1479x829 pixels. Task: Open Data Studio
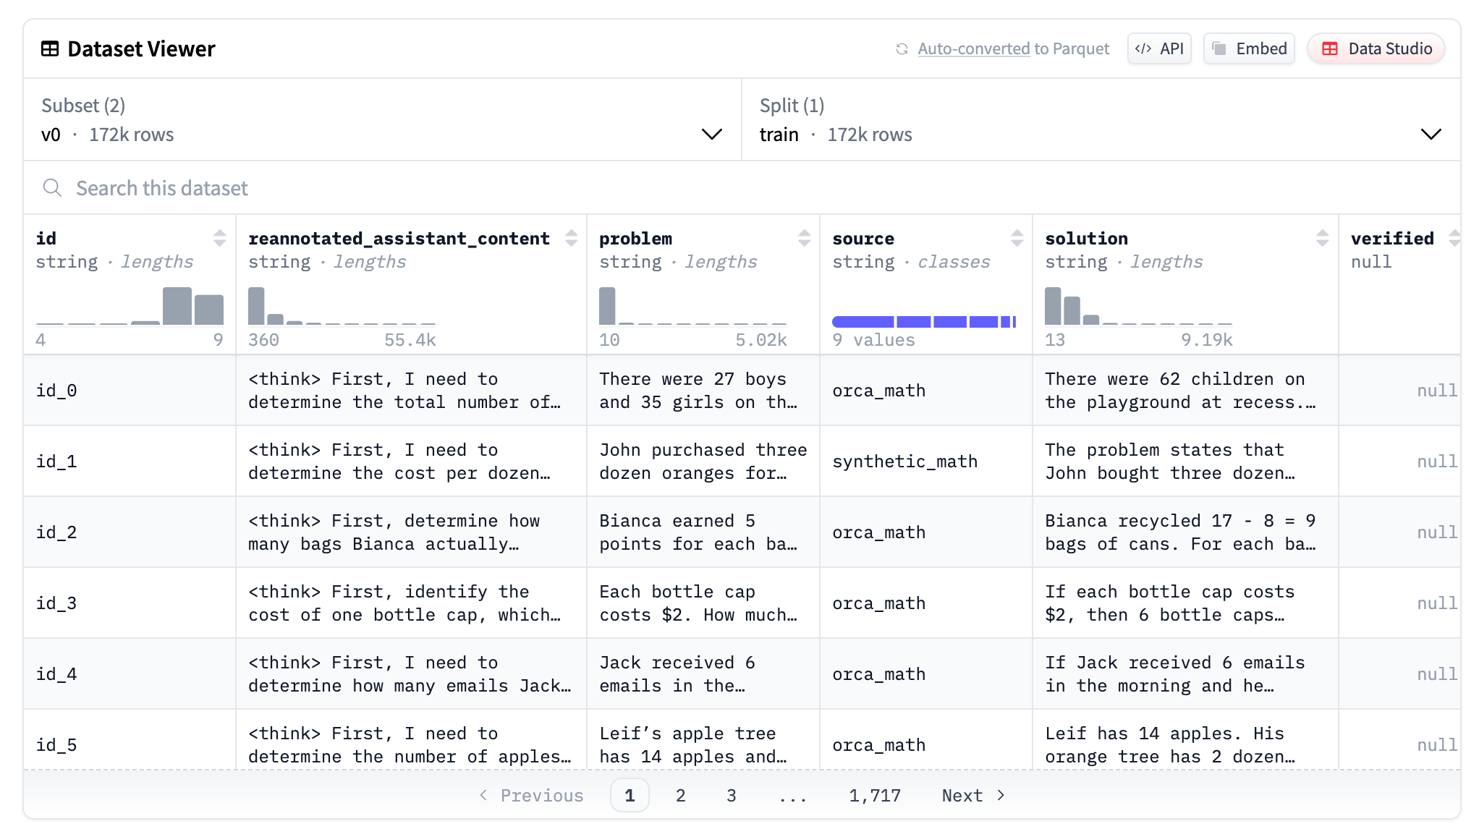pyautogui.click(x=1376, y=49)
